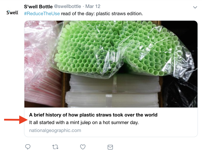This screenshot has width=202, height=153.
Task: Visit the S'well Bottle display name profile
Action: point(38,6)
